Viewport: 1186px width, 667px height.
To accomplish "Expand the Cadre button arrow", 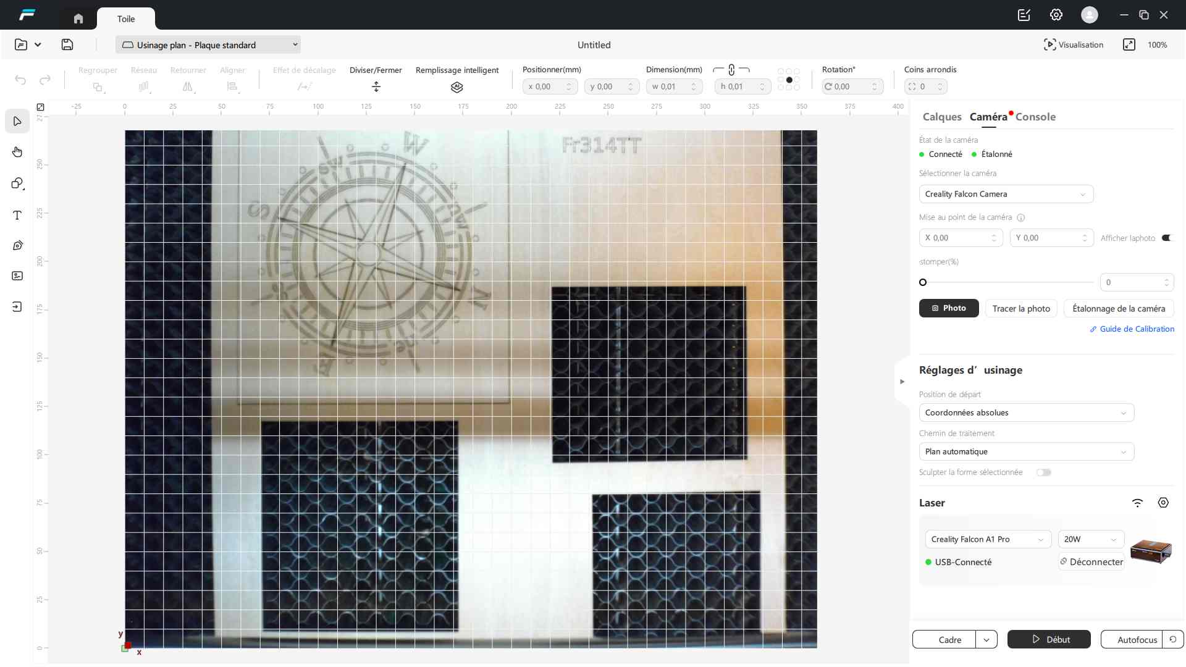I will tap(986, 639).
